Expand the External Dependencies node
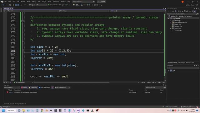 pyautogui.click(x=170, y=22)
